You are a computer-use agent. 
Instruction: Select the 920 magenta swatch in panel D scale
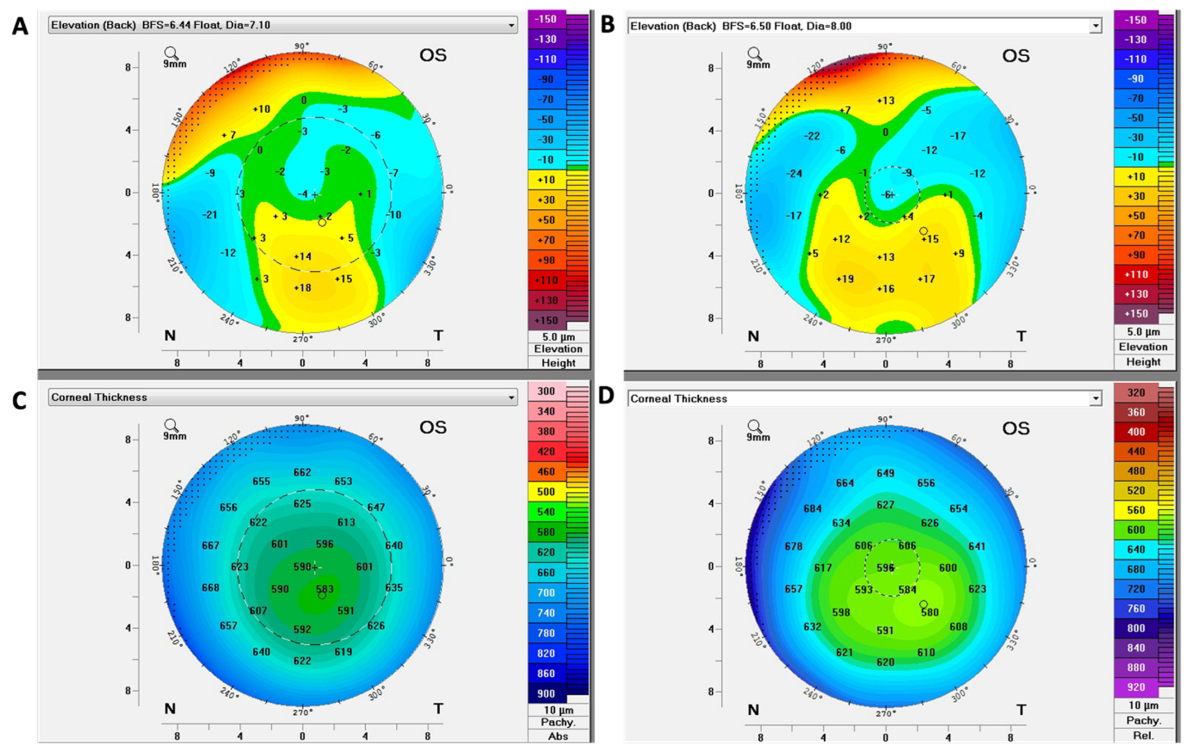point(1135,687)
